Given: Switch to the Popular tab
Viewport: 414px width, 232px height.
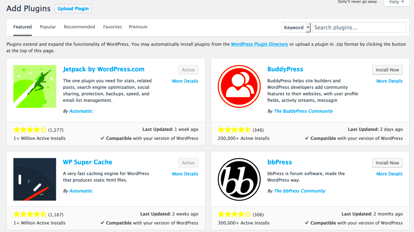Looking at the screenshot, I should click(48, 27).
